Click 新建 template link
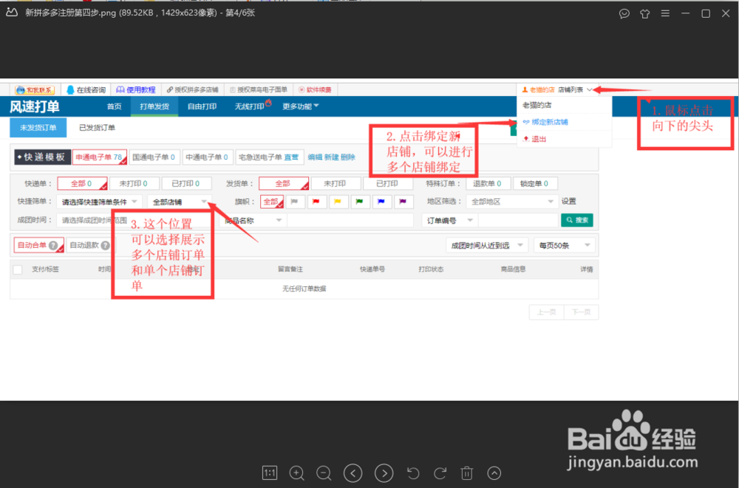739x488 pixels. click(x=331, y=157)
